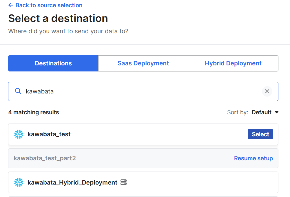290x197 pixels.
Task: Click the kawabata_test destination name
Action: [x=49, y=134]
